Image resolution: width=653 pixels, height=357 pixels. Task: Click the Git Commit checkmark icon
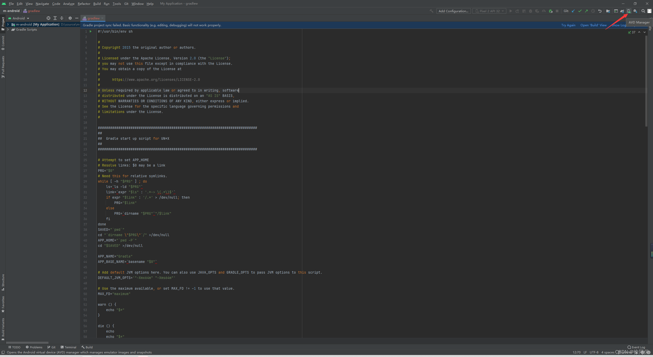coord(580,11)
